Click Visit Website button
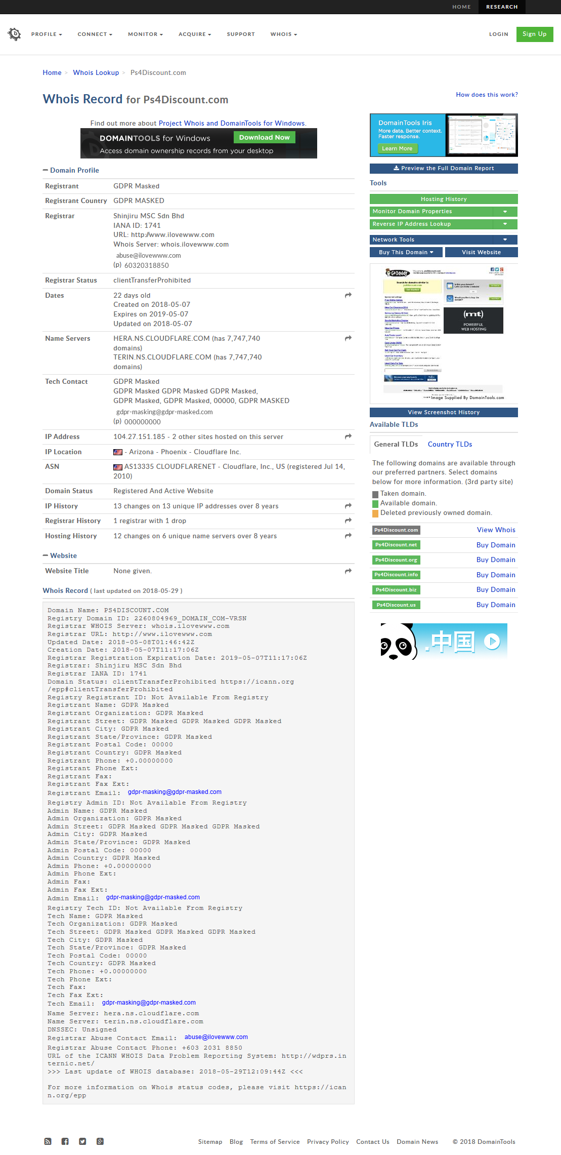Viewport: 561px width, 1155px height. [481, 252]
